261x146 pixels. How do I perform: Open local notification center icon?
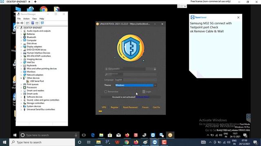[x=255, y=142]
